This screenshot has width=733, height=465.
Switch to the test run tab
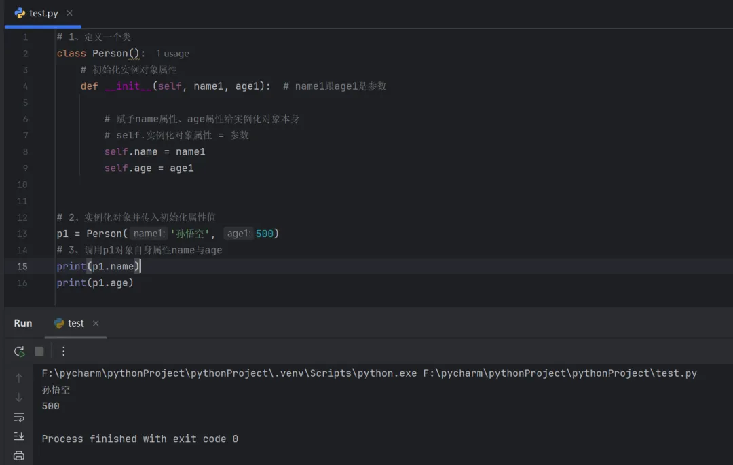[x=75, y=323]
